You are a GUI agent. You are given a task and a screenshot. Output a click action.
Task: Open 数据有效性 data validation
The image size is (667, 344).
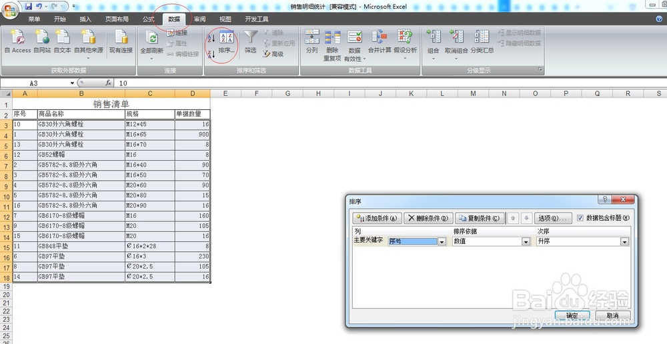354,45
